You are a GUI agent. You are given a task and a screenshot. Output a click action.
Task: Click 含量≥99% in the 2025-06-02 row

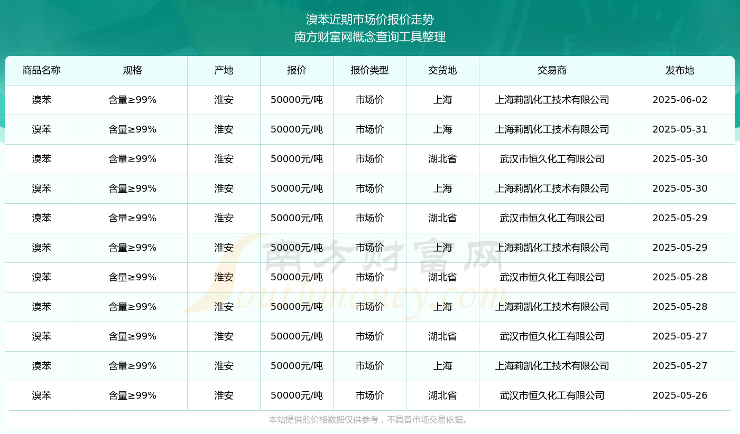point(133,100)
